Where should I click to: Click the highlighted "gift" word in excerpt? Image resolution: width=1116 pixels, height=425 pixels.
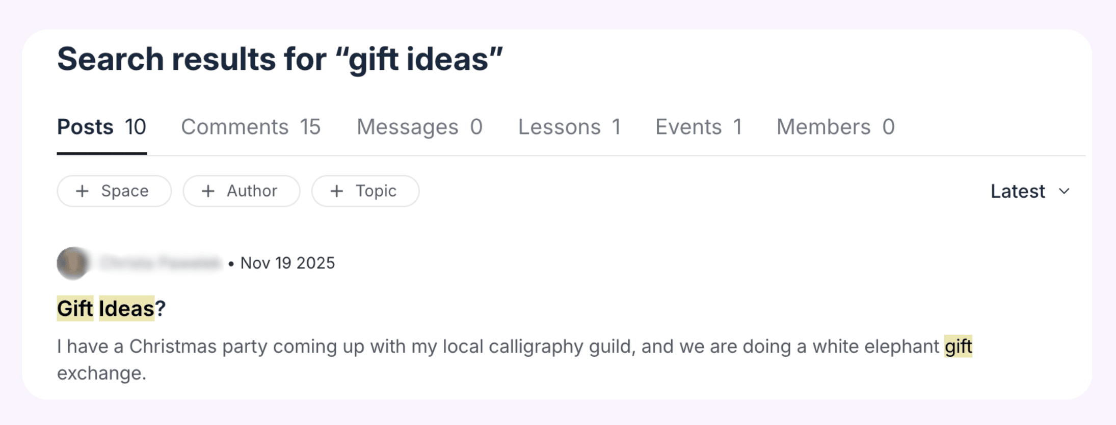(x=958, y=347)
